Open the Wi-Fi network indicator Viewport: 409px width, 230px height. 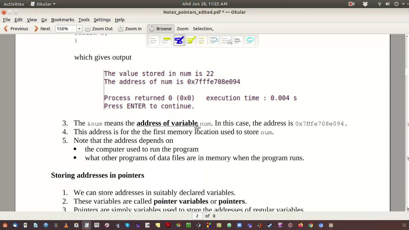[380, 4]
